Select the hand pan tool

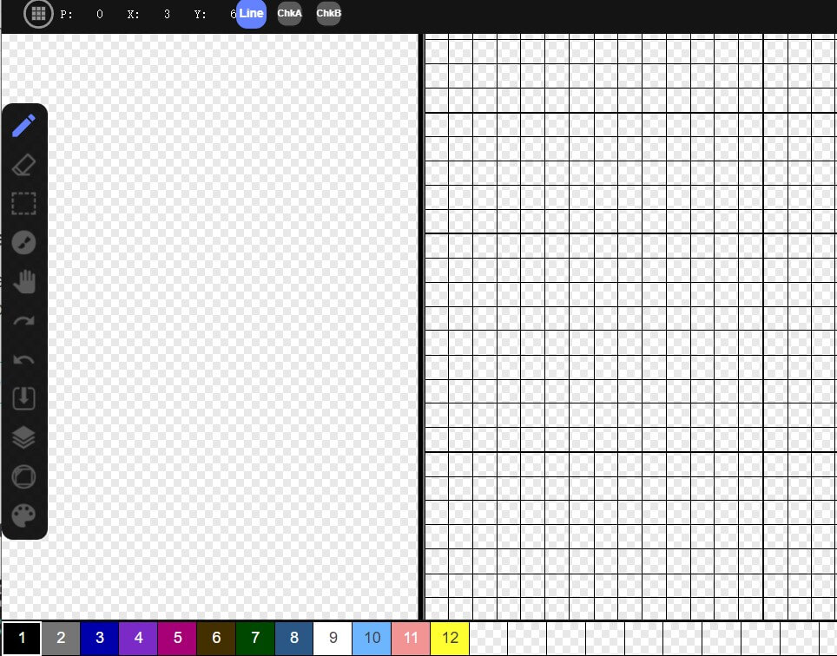click(24, 281)
